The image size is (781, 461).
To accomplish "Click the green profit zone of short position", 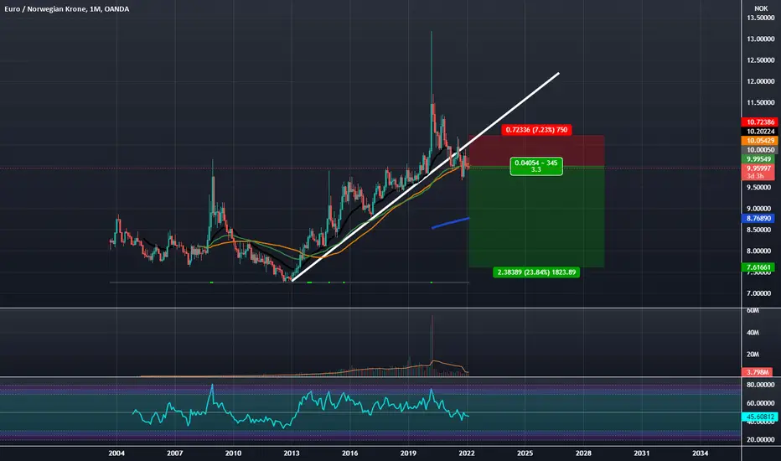I will (x=536, y=217).
